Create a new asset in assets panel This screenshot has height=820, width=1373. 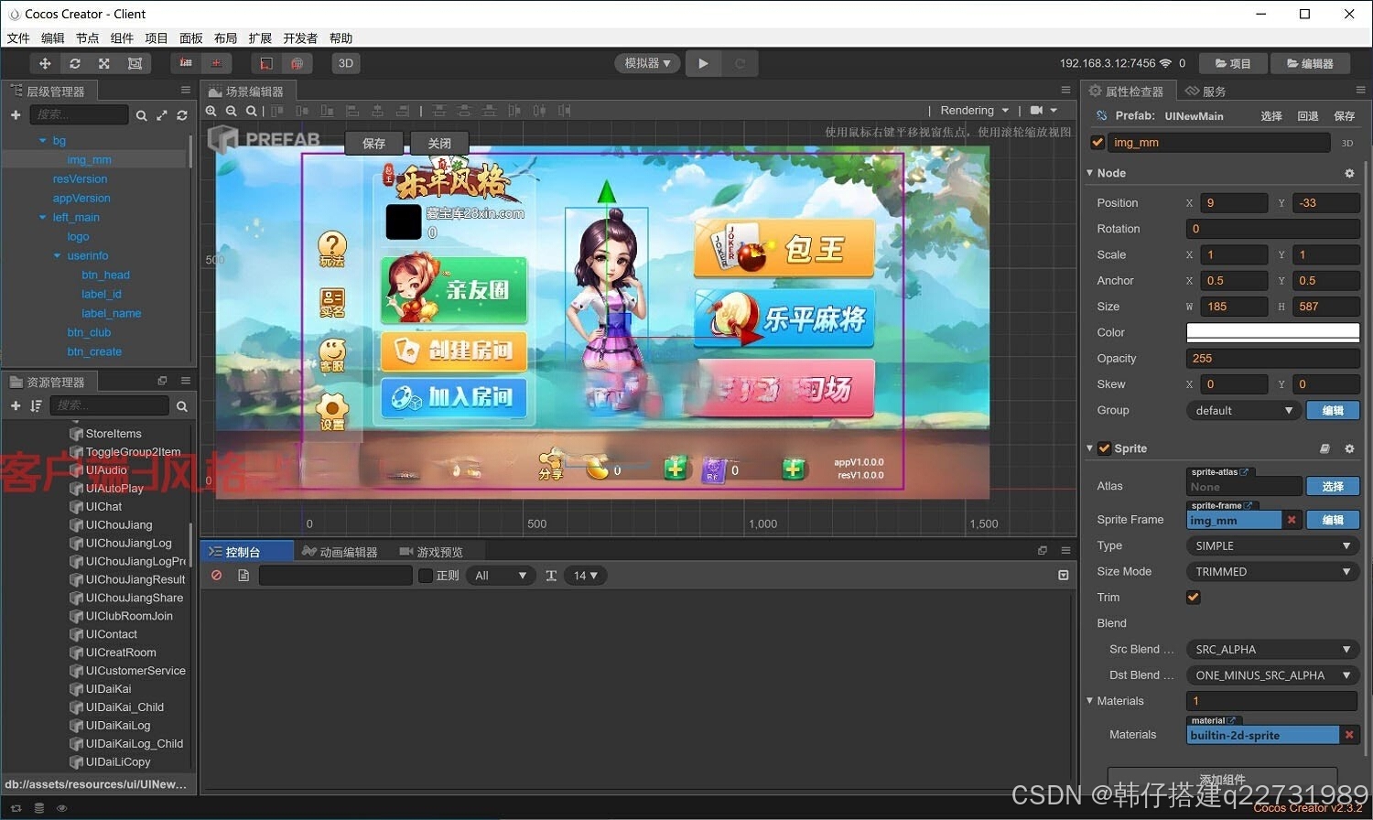click(16, 405)
